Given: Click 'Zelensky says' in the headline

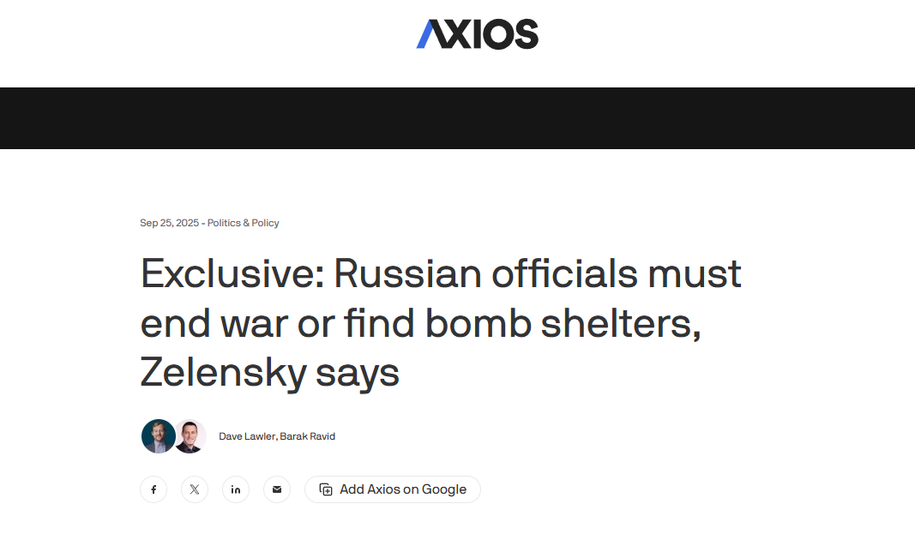Looking at the screenshot, I should coord(270,372).
